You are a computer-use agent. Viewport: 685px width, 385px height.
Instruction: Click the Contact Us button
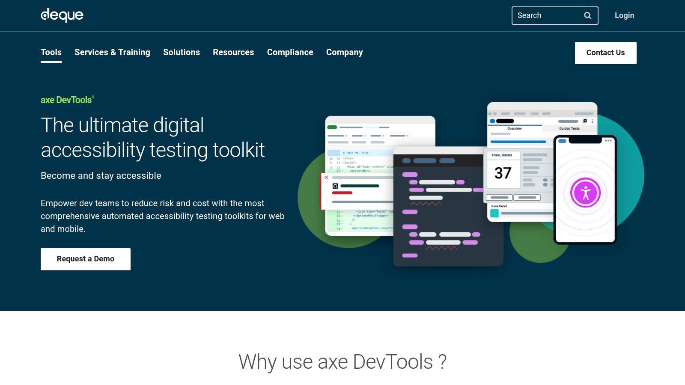[x=605, y=53]
